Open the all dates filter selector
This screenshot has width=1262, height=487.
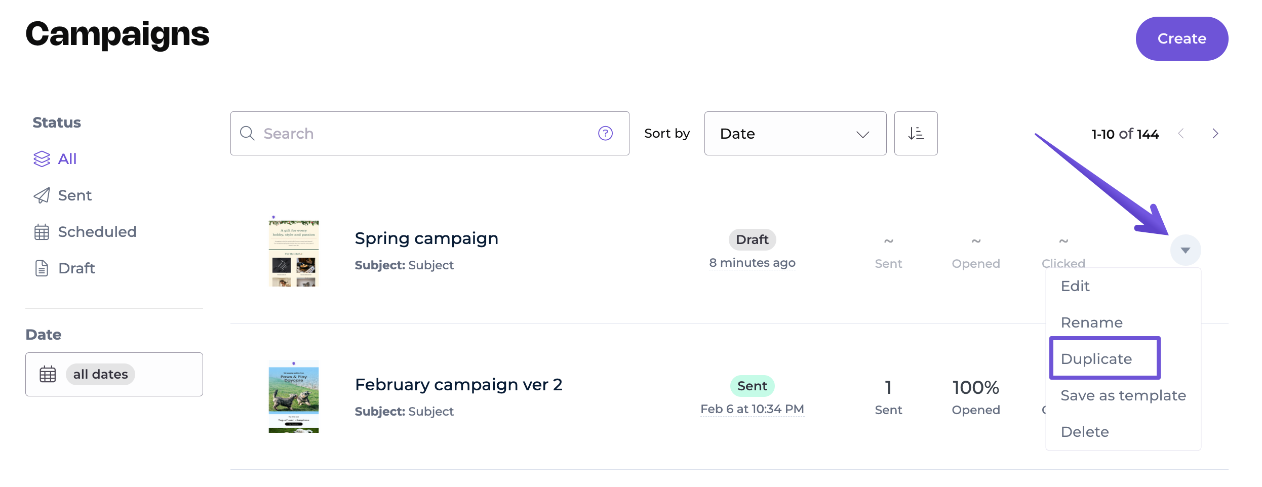[x=100, y=375]
